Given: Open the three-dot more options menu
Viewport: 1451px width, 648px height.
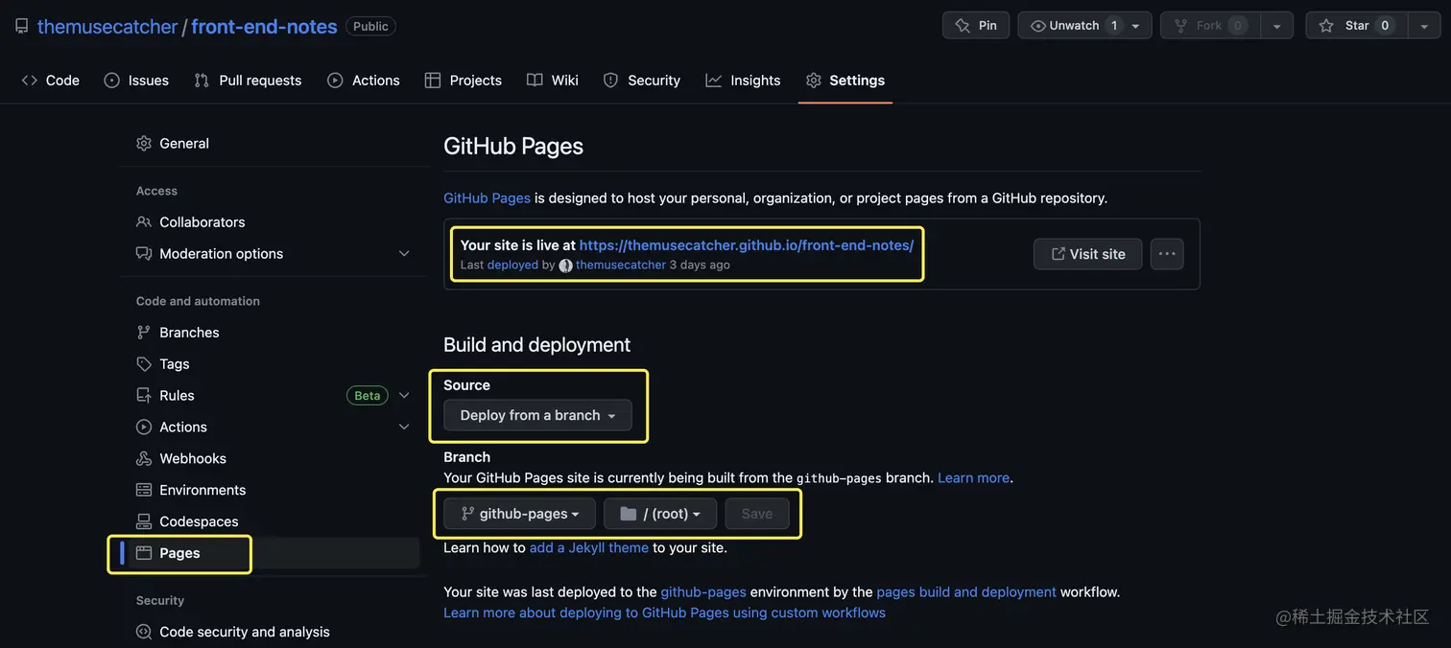Looking at the screenshot, I should [1167, 254].
